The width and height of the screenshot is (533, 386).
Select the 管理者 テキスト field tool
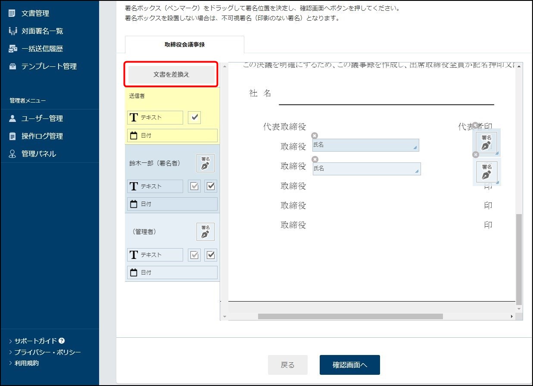tap(155, 255)
